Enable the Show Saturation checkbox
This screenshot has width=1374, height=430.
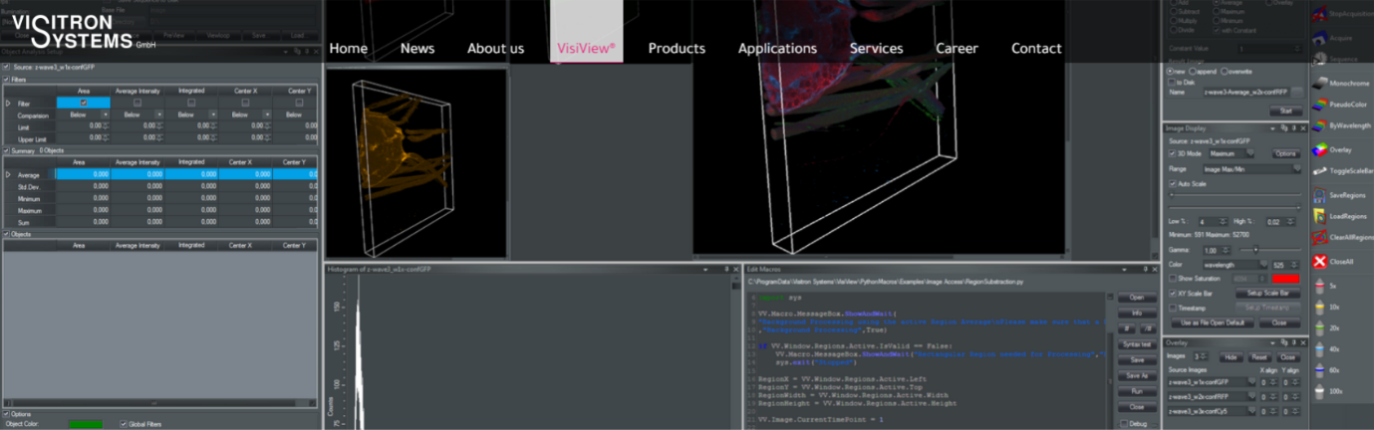pos(1173,279)
